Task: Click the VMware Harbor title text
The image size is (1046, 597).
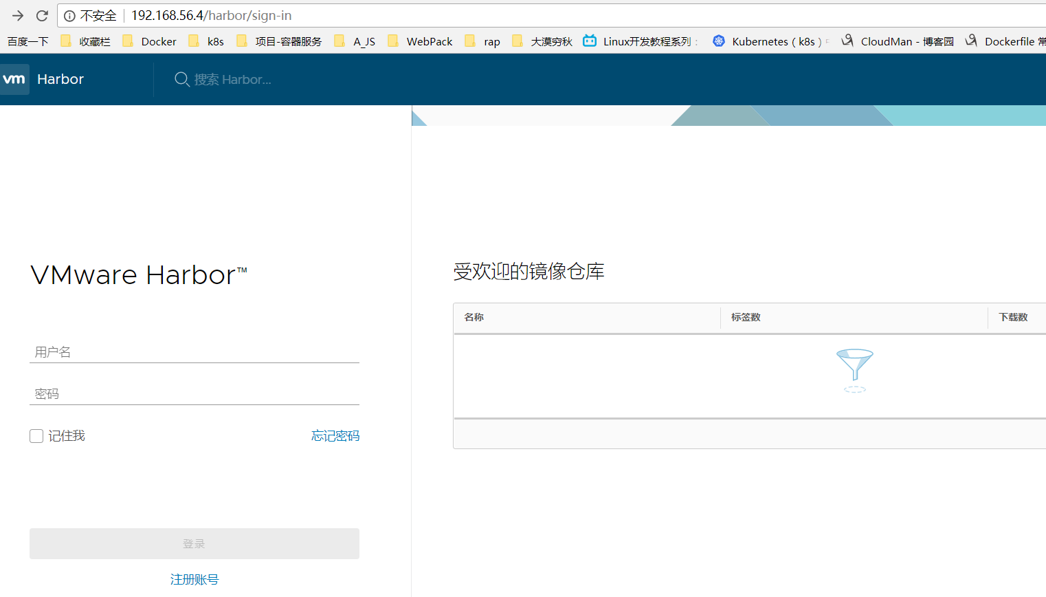Action: point(139,275)
